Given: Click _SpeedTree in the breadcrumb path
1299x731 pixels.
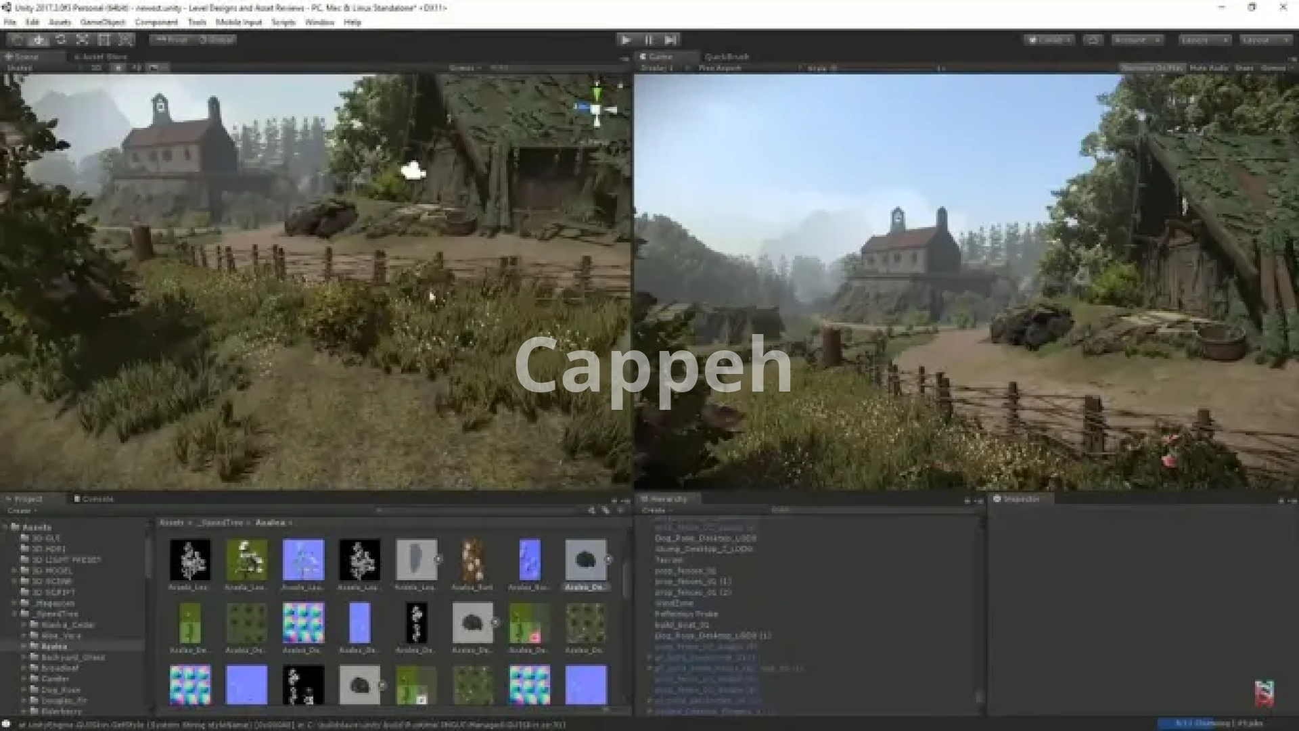Looking at the screenshot, I should (x=221, y=523).
